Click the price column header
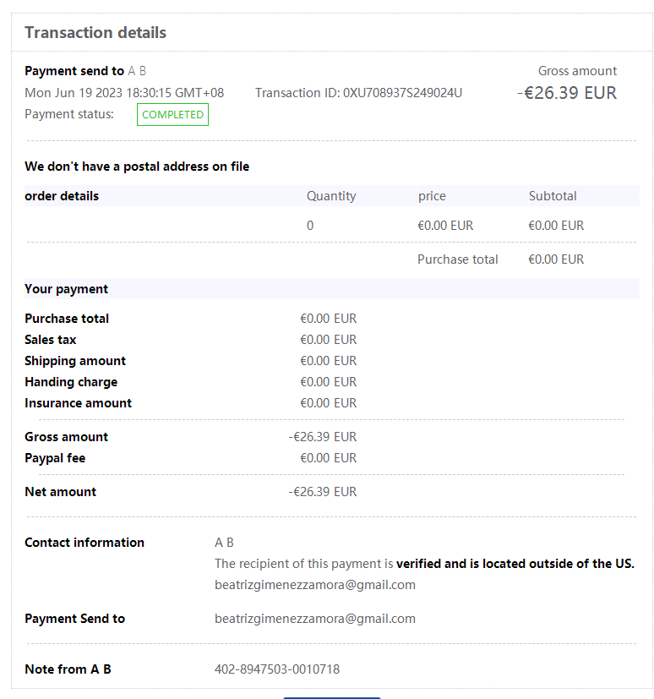This screenshot has height=699, width=654. click(x=432, y=196)
